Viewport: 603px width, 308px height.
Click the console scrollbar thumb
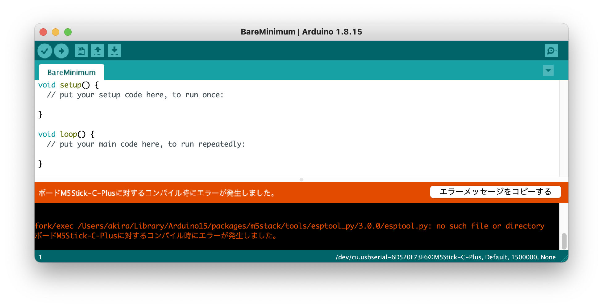[564, 241]
